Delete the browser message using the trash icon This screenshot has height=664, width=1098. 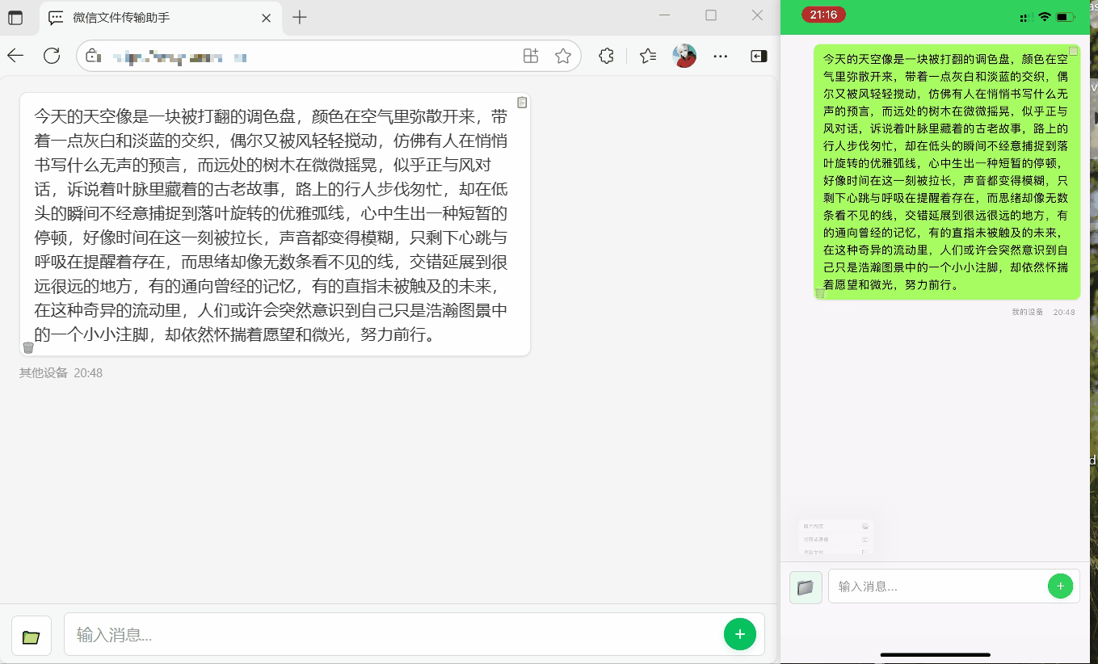click(x=28, y=347)
